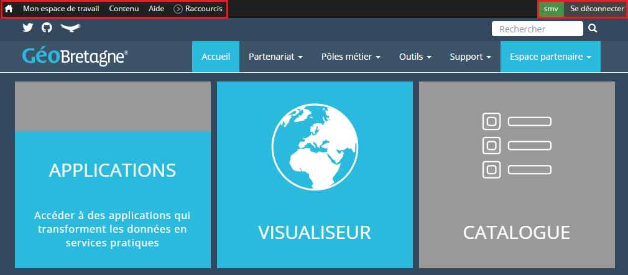Click the magnifying glass search icon
Viewport: 628px width, 275px height.
593,29
